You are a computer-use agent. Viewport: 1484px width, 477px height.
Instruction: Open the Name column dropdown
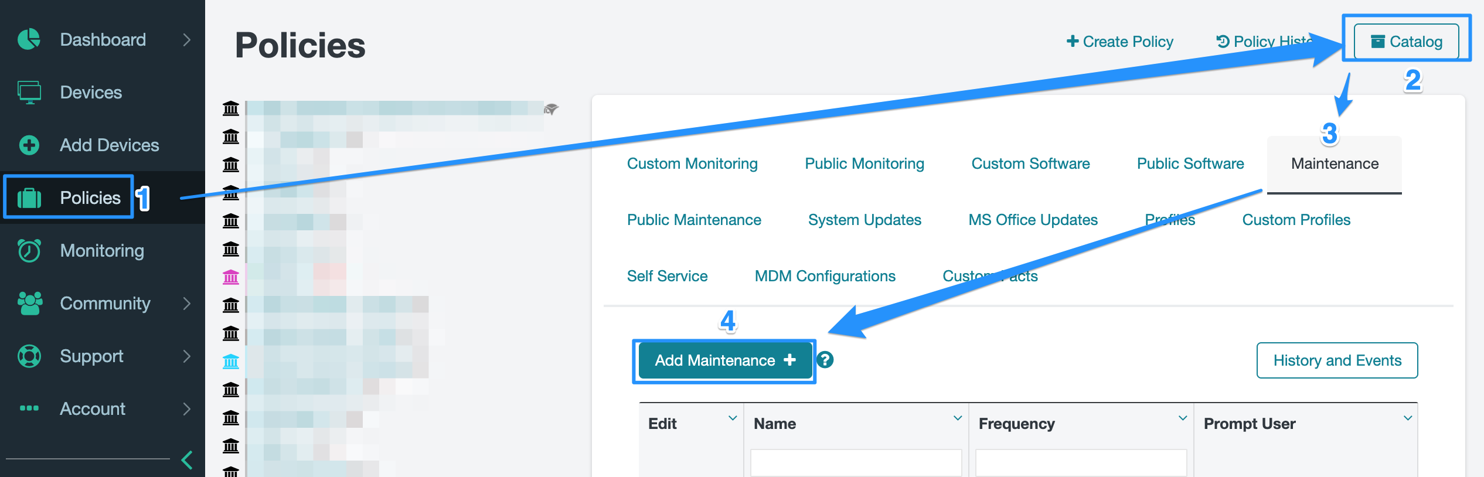(x=958, y=418)
